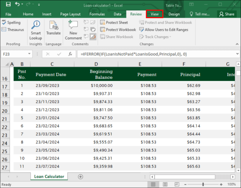
Task: Switch to Page Break Preview icon
Action: (177, 184)
